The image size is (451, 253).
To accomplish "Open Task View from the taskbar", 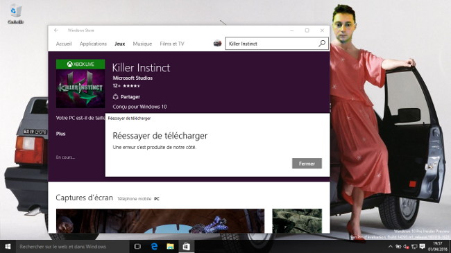I will click(x=137, y=246).
